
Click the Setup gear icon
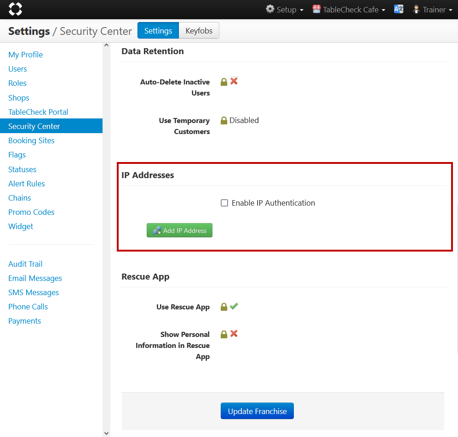pyautogui.click(x=270, y=9)
